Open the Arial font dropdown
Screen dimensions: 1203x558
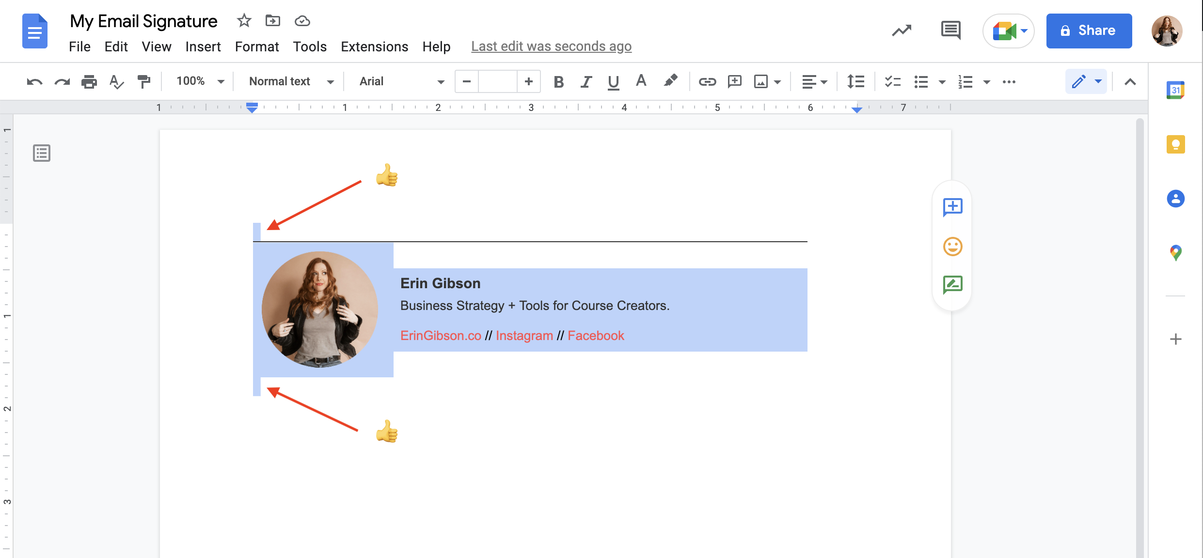pyautogui.click(x=401, y=81)
